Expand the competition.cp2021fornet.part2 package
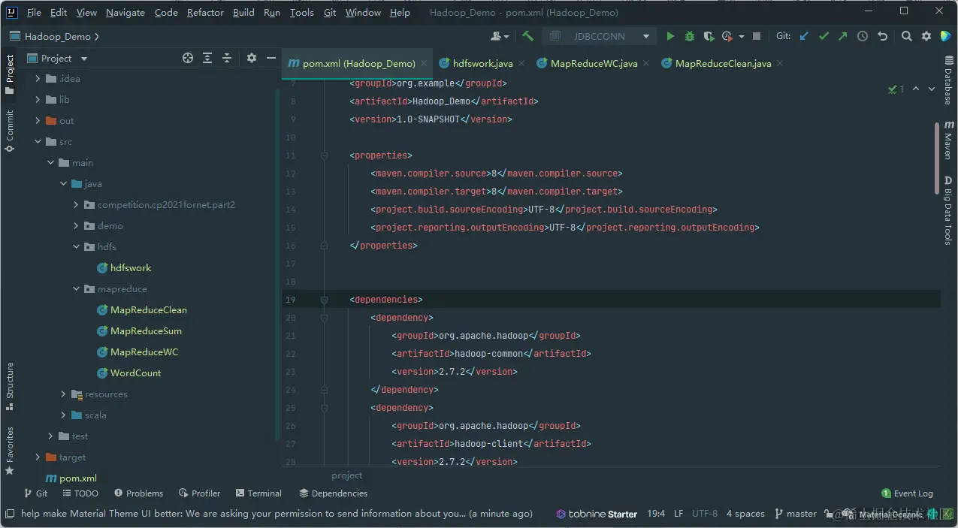Image resolution: width=958 pixels, height=528 pixels. tap(77, 205)
